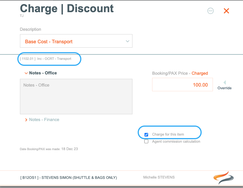Screen dimensions: 243x188
Task: Click the 1102.01 Inc - OCRT - Transport code
Action: [x=45, y=59]
